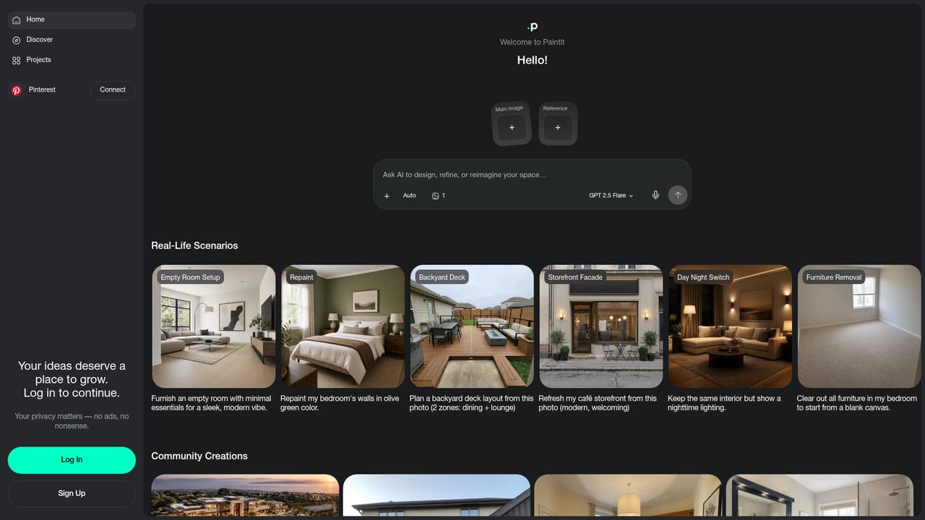The height and width of the screenshot is (520, 925).
Task: Send the prompt with the arrow button
Action: coord(677,195)
